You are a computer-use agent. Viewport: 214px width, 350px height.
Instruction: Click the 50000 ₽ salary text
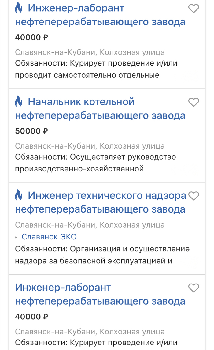click(31, 131)
